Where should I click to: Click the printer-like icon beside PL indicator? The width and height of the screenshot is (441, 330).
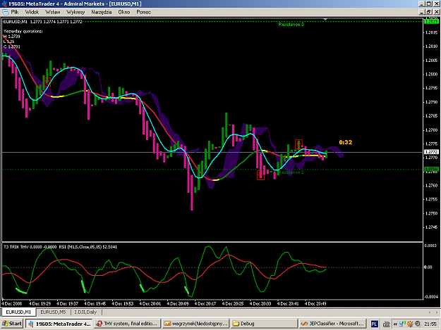[x=387, y=324]
